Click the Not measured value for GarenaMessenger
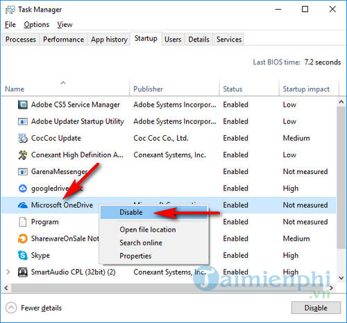The image size is (347, 323). pyautogui.click(x=305, y=172)
